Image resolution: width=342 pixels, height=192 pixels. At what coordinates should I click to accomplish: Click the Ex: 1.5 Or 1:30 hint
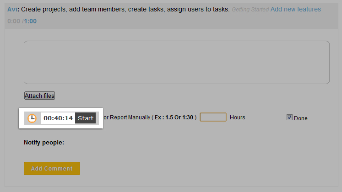(176, 117)
